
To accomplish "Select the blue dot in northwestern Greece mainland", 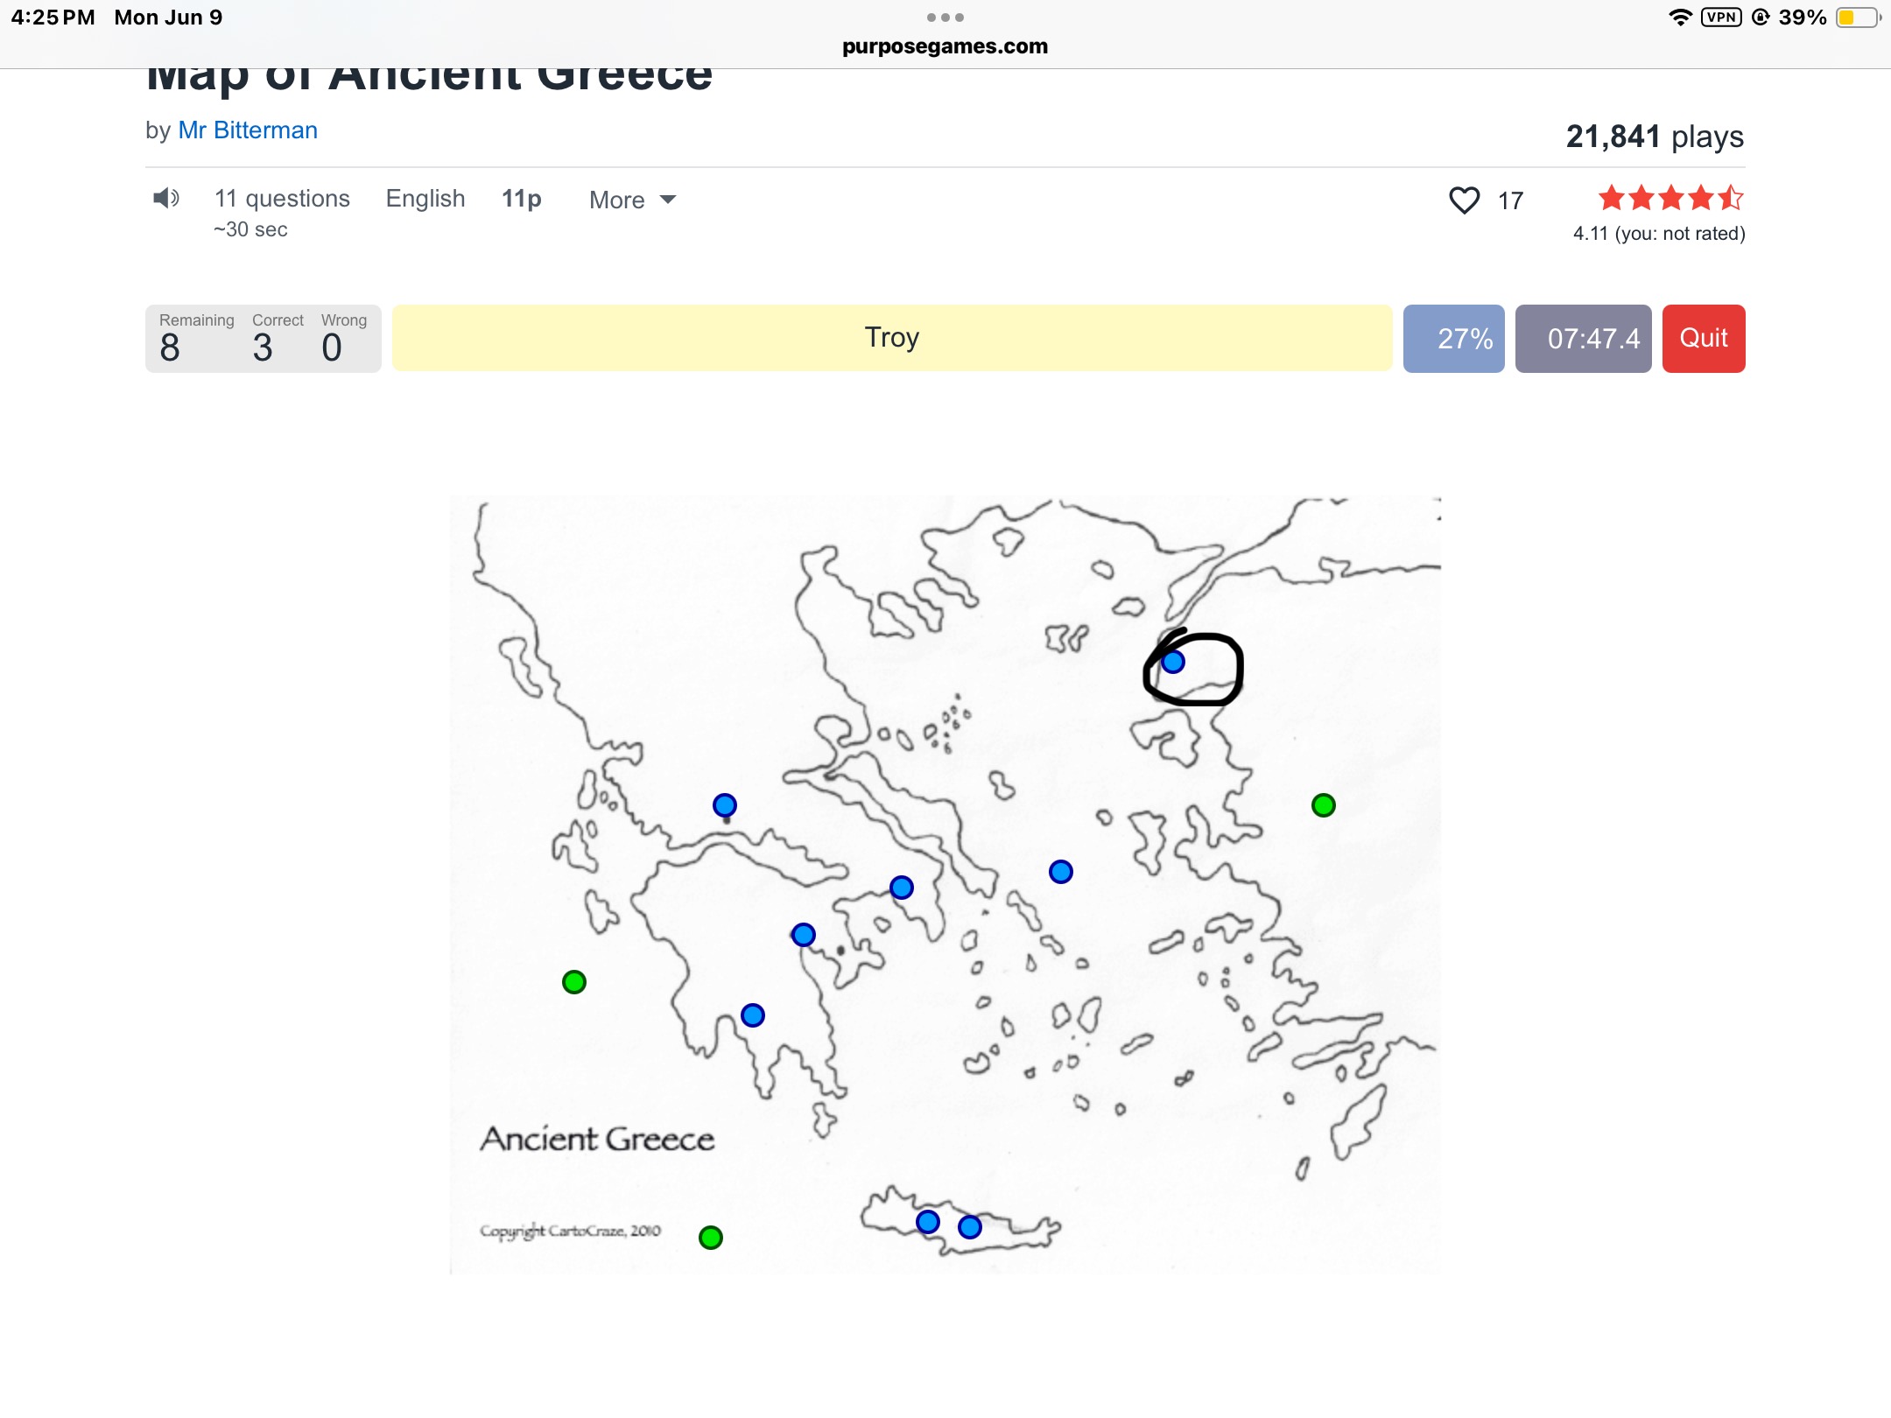I will (x=725, y=805).
